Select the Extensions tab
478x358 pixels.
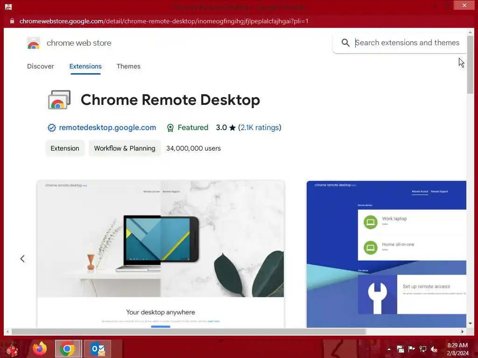pyautogui.click(x=85, y=66)
